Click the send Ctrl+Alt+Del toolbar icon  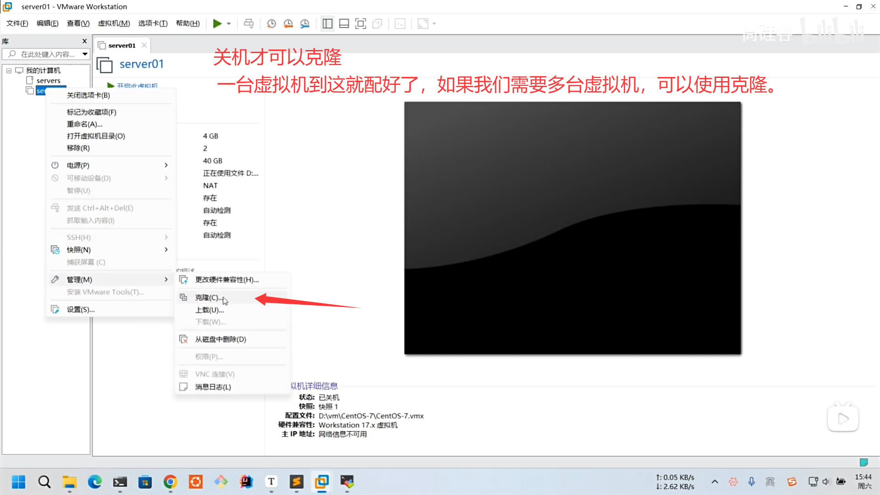248,23
